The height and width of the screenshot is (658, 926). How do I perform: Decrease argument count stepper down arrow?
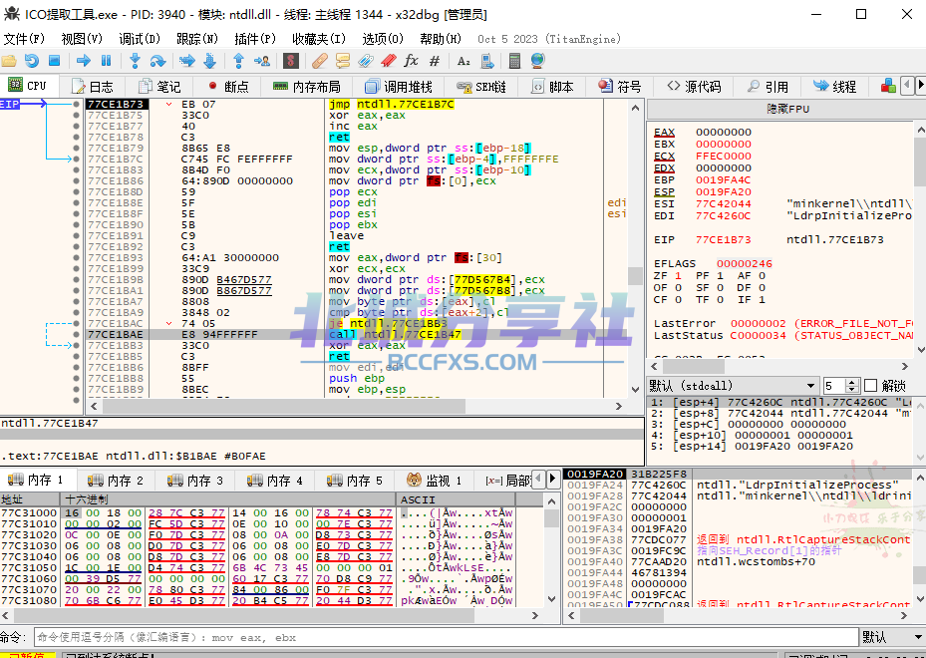tap(851, 389)
